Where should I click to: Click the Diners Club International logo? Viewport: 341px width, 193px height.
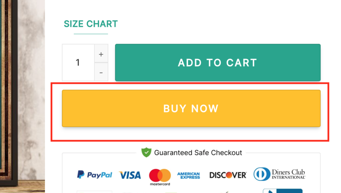point(279,174)
